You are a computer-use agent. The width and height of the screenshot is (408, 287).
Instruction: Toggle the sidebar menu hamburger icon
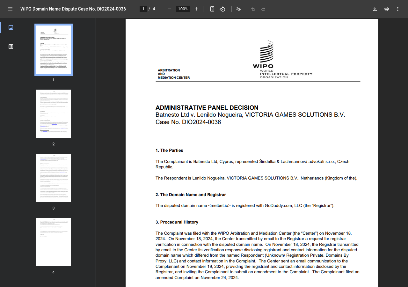[x=10, y=9]
